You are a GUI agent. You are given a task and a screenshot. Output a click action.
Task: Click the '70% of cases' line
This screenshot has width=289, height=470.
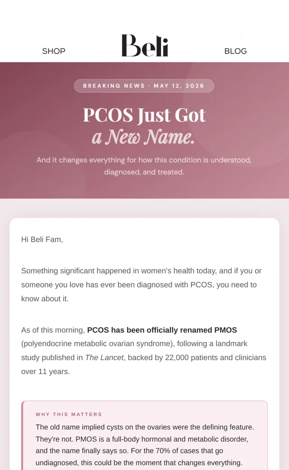[x=130, y=451]
